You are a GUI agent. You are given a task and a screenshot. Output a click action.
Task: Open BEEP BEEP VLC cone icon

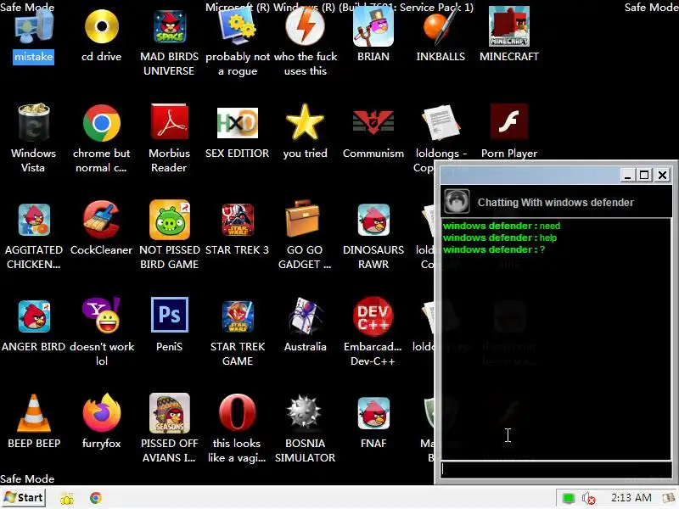(x=34, y=413)
